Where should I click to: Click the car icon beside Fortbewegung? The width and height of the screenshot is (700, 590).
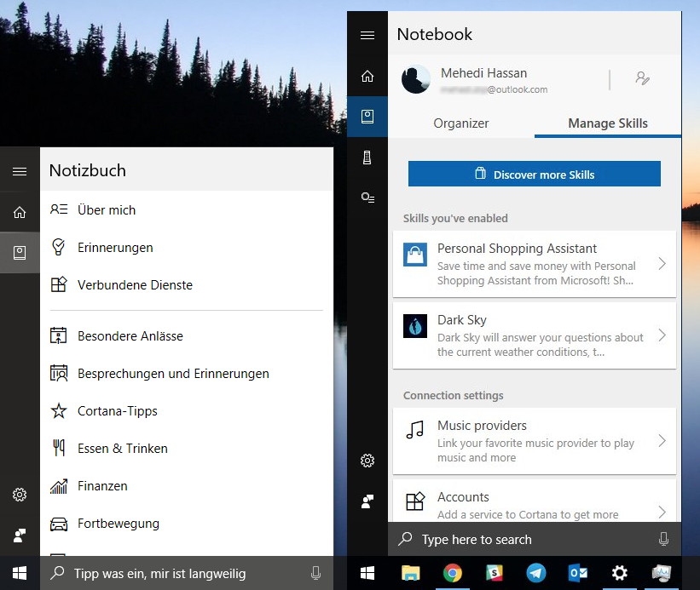[x=59, y=524]
